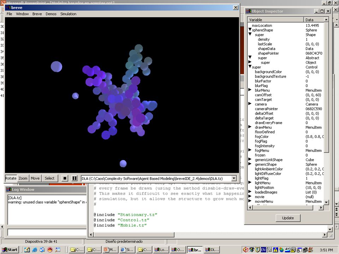Click the Log Window command input field
This screenshot has height=254, width=339.
click(x=47, y=232)
